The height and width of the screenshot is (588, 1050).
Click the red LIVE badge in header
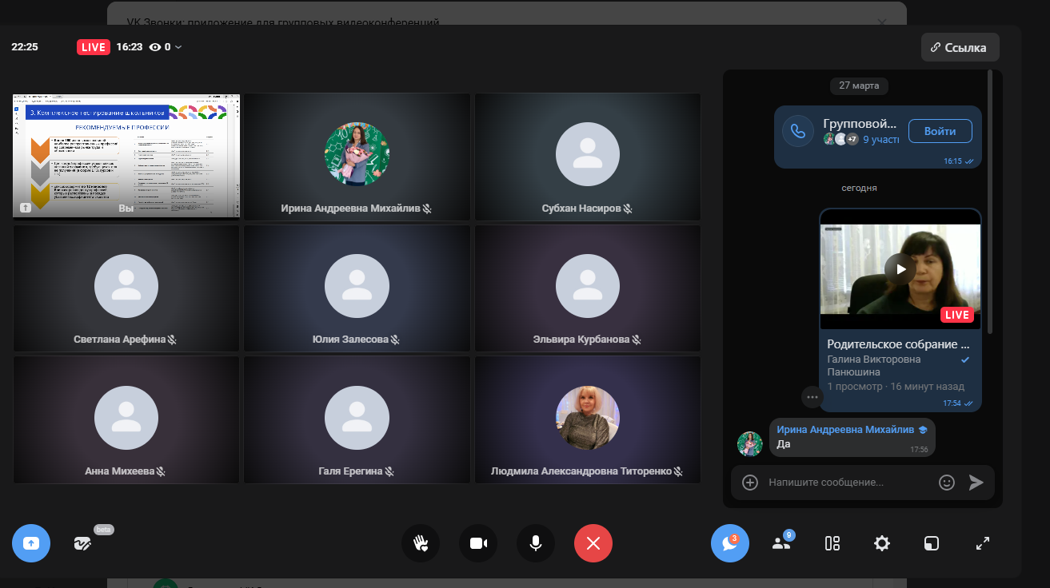click(x=94, y=47)
